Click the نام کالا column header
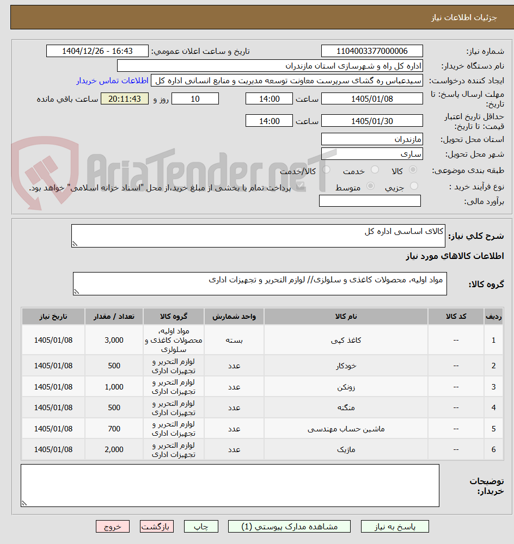The image size is (514, 544). [x=346, y=317]
